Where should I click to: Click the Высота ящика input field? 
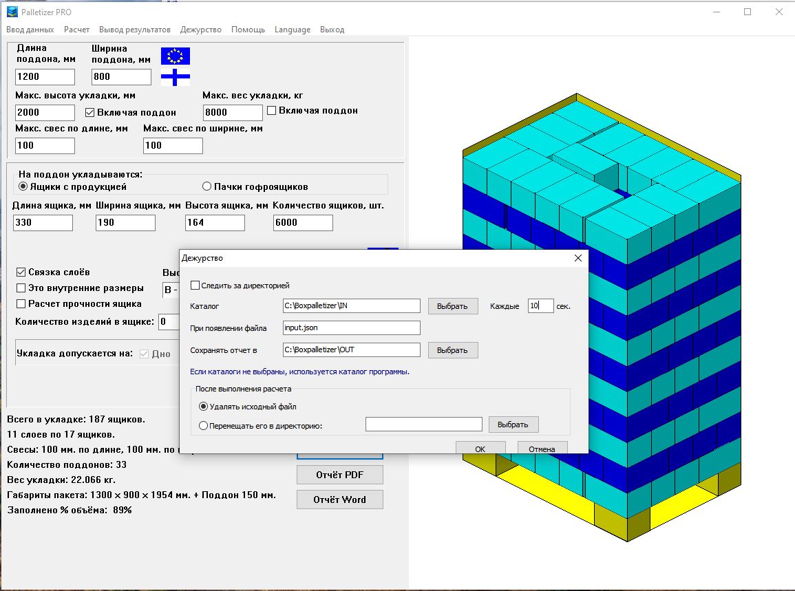215,223
